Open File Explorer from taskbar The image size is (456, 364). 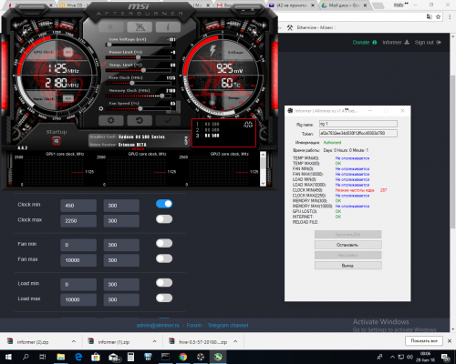(61, 357)
